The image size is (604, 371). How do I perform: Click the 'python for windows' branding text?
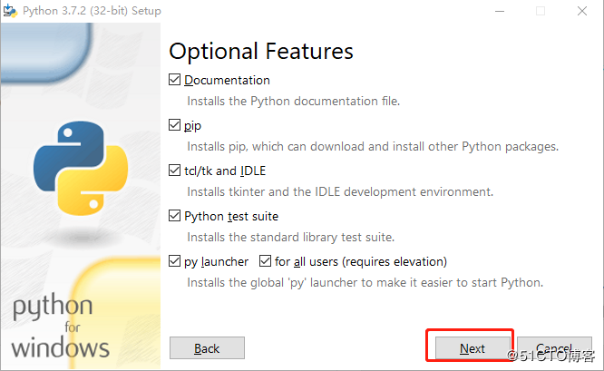point(60,326)
